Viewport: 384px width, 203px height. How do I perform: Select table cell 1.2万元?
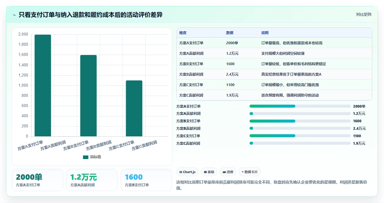[232, 54]
